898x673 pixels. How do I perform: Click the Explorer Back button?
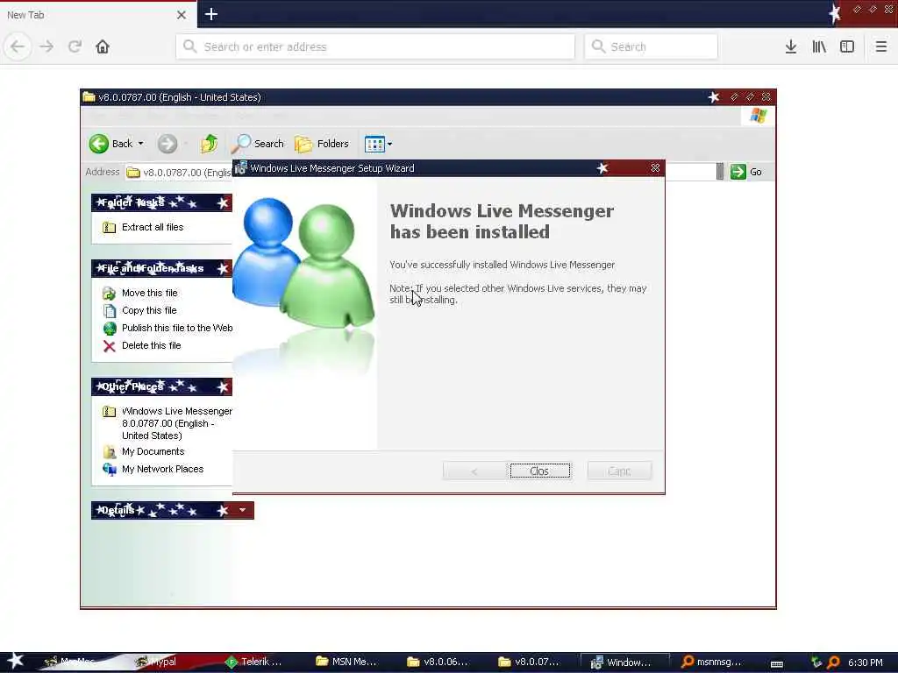coord(110,144)
